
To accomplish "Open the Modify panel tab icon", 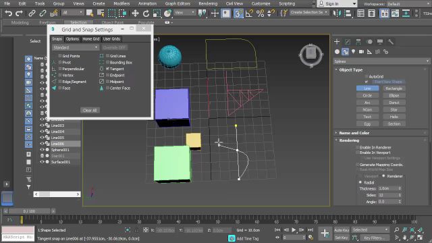I will (x=348, y=42).
